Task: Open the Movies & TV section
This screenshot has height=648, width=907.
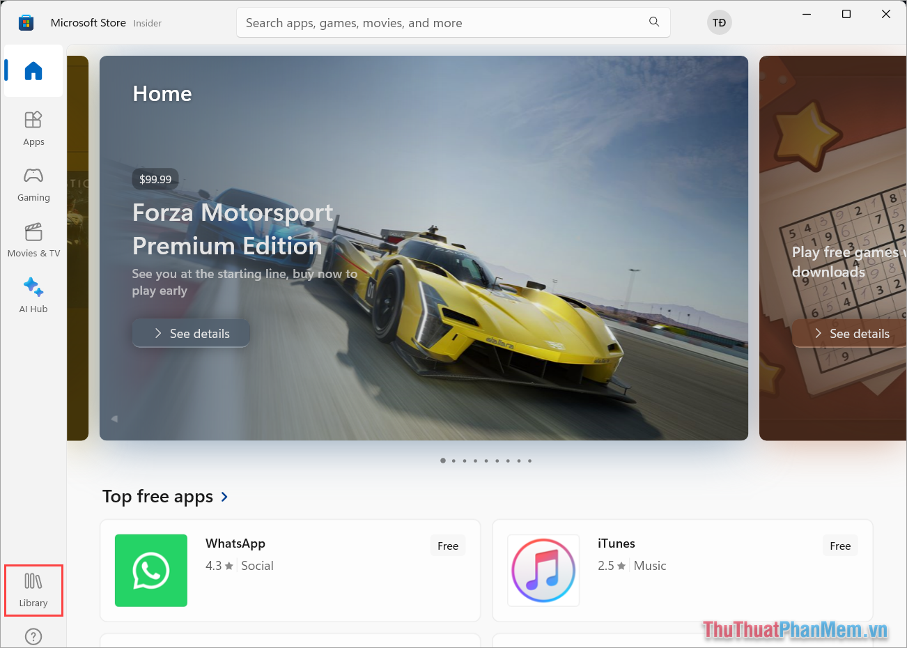Action: tap(33, 240)
